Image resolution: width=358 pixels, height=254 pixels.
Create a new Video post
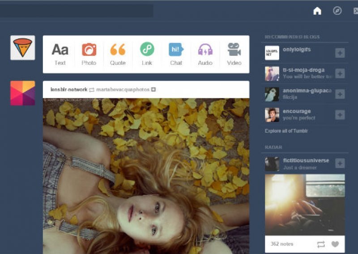coord(234,54)
